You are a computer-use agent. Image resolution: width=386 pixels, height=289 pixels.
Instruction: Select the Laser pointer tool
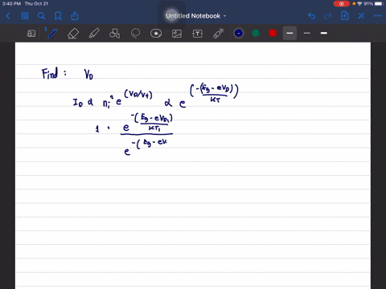pos(219,34)
